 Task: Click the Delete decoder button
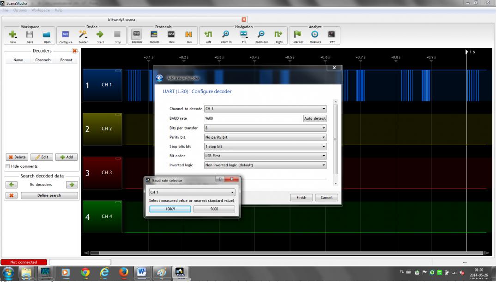click(17, 157)
